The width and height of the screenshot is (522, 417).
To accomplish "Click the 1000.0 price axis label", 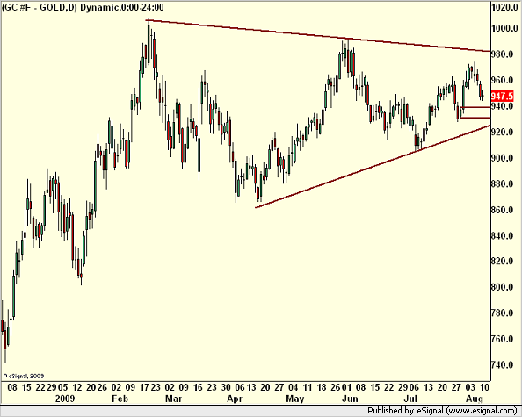I will coord(504,29).
